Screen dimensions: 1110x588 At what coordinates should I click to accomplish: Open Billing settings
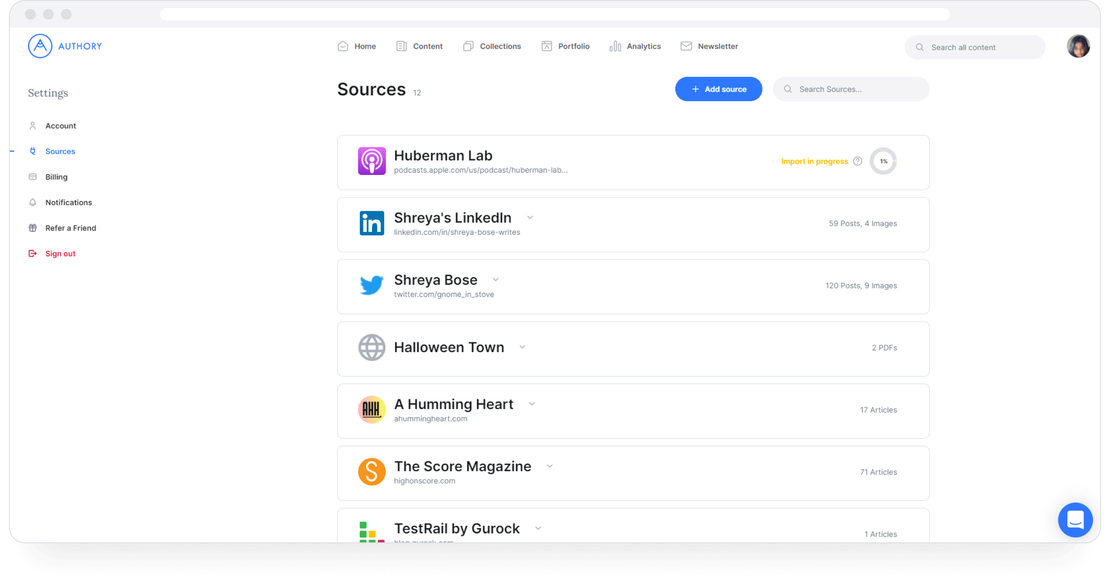[56, 177]
